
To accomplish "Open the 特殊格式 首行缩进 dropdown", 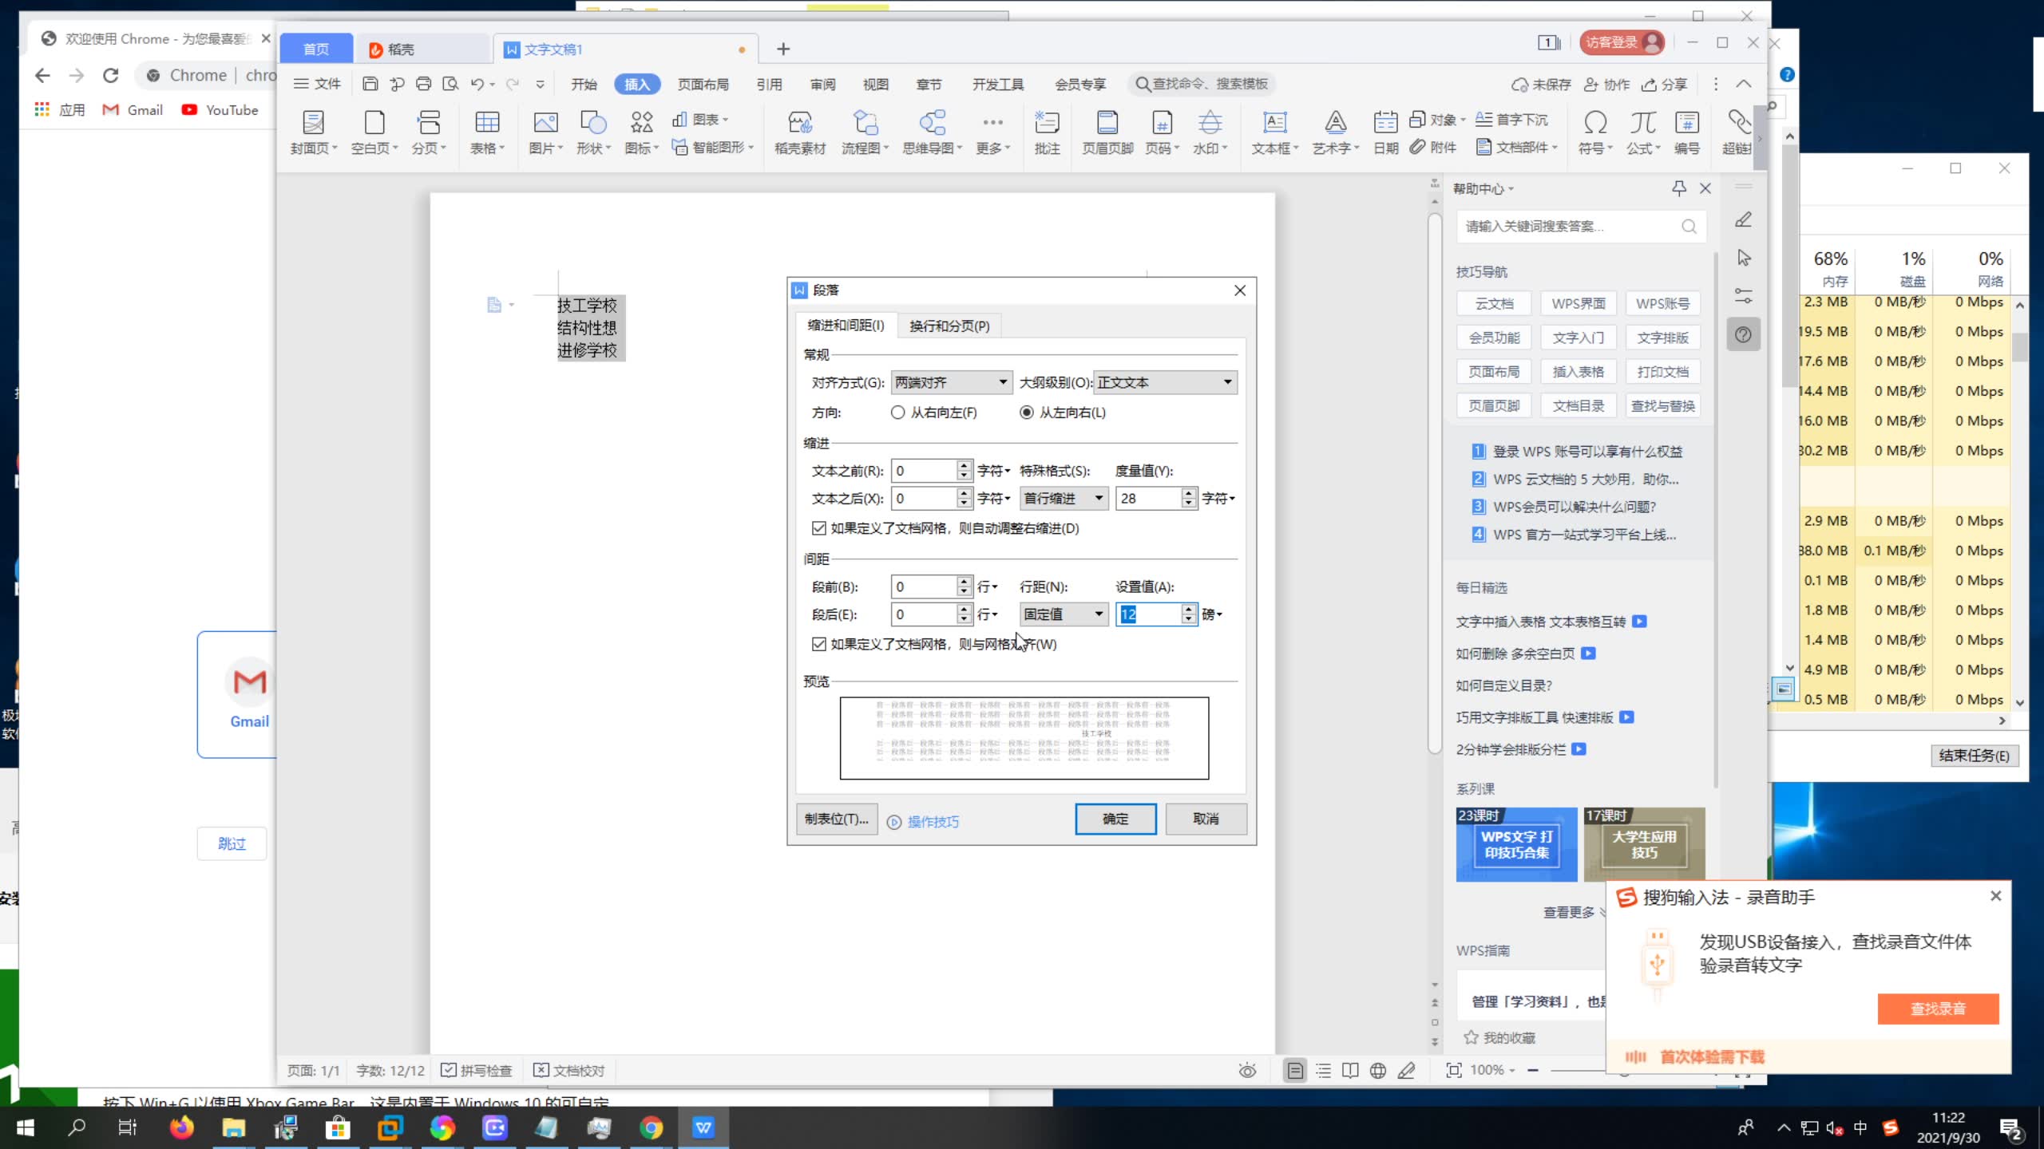I will click(1063, 499).
